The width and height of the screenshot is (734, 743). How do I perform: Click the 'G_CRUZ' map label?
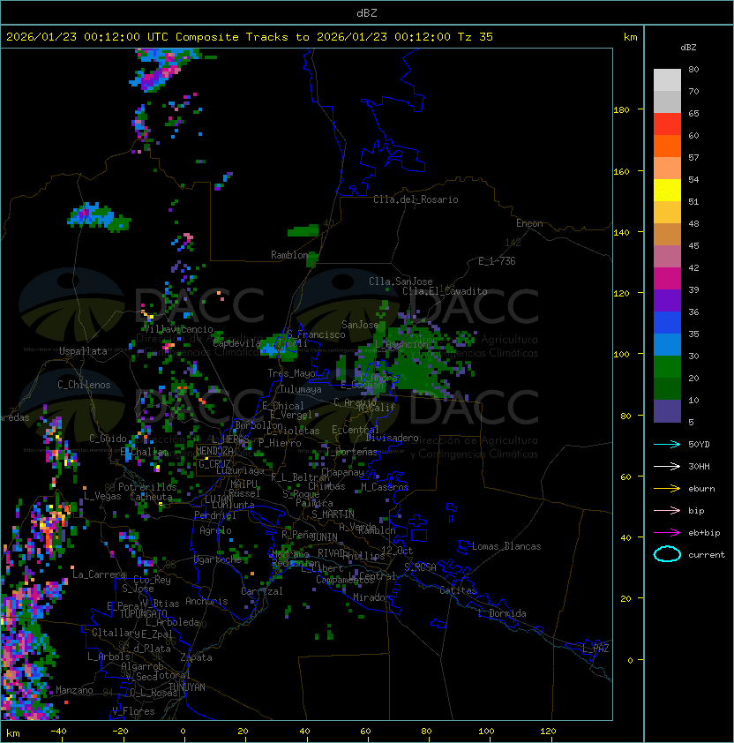(x=214, y=463)
